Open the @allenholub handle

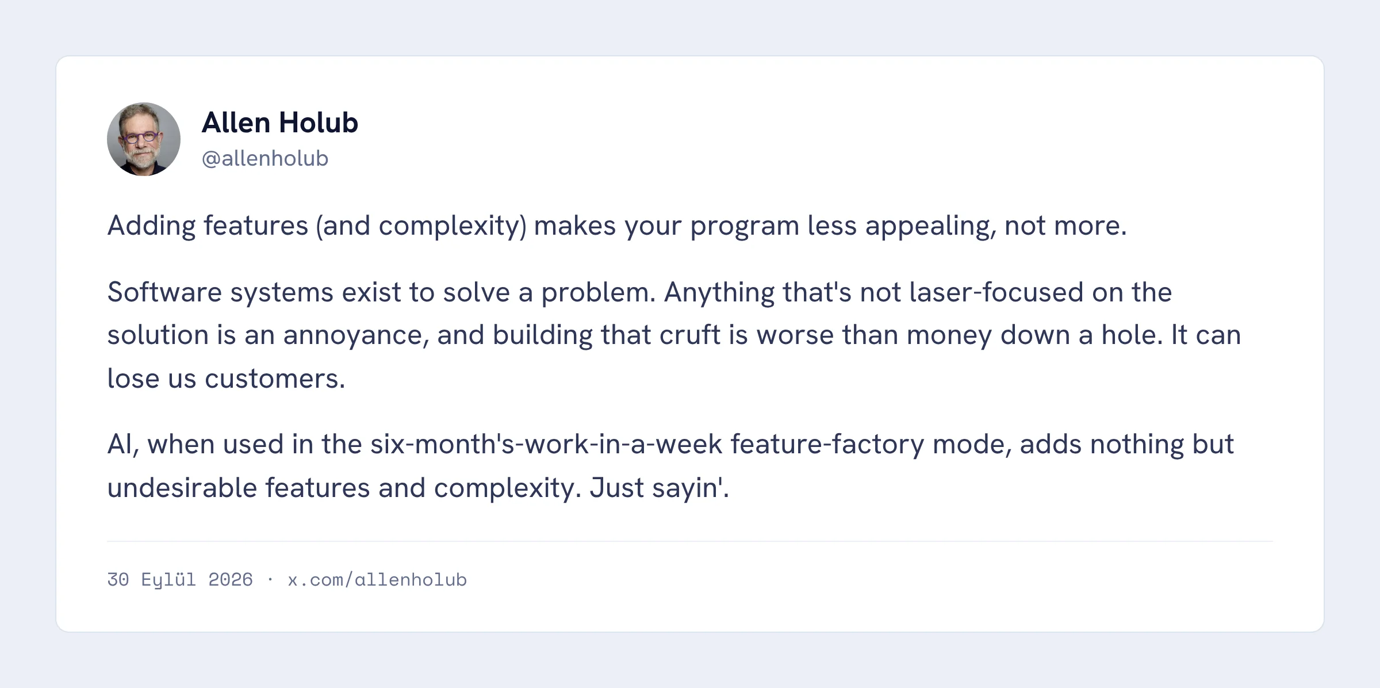265,158
